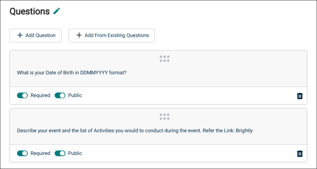Click the plus icon in Add Question
This screenshot has width=317, height=169.
click(x=20, y=35)
